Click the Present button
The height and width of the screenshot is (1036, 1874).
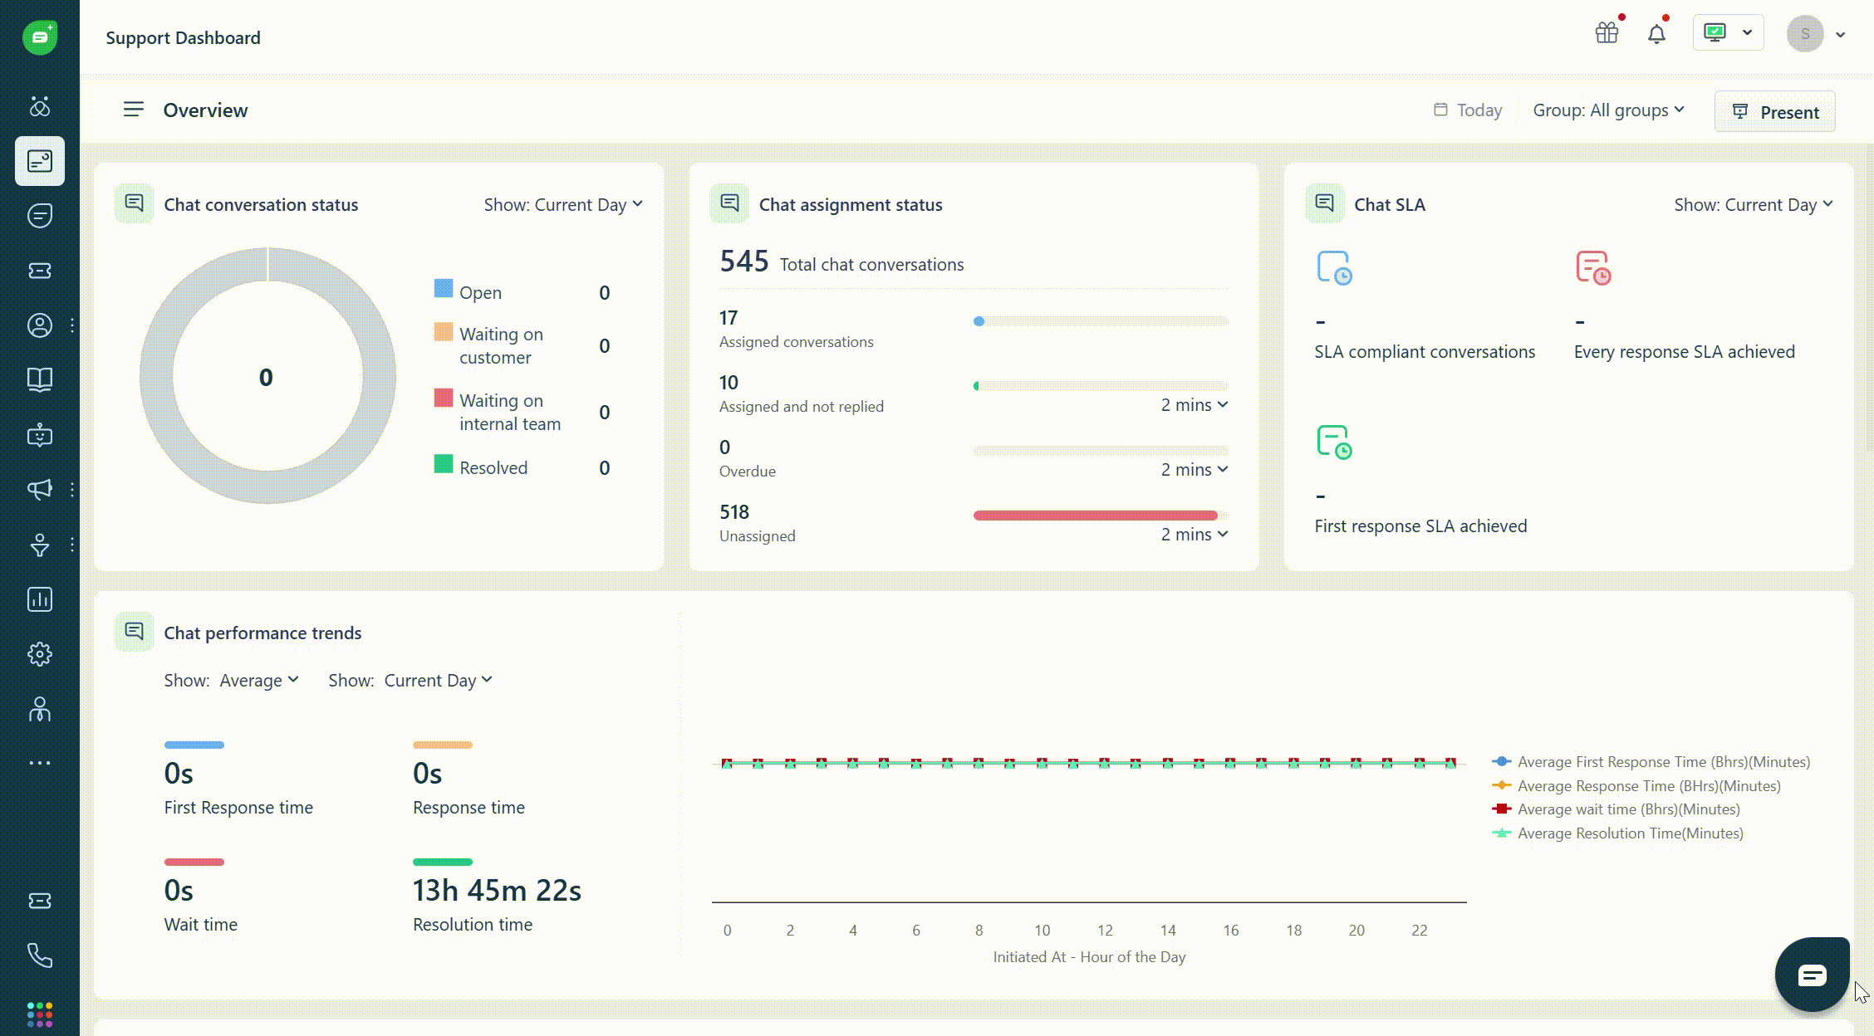(x=1774, y=112)
